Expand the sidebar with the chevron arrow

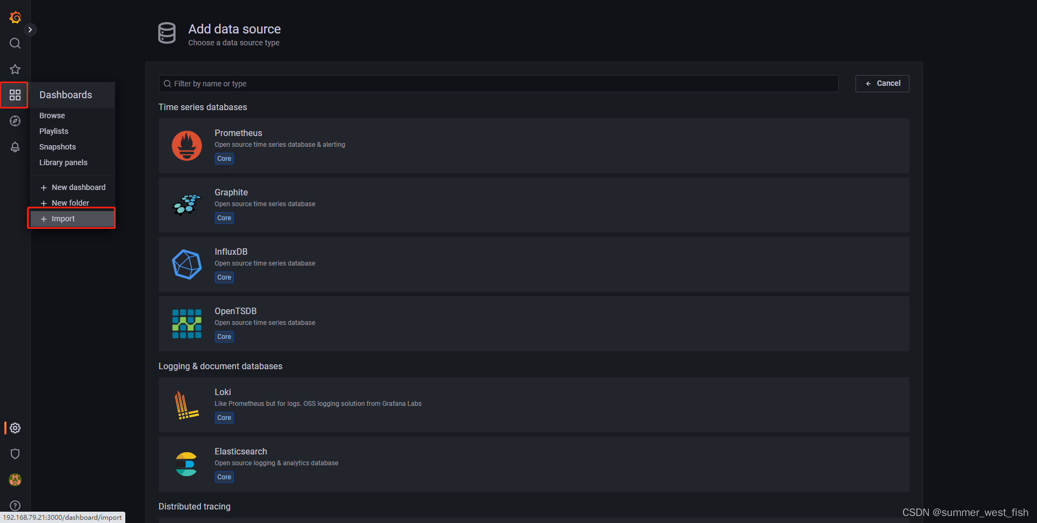[x=30, y=29]
